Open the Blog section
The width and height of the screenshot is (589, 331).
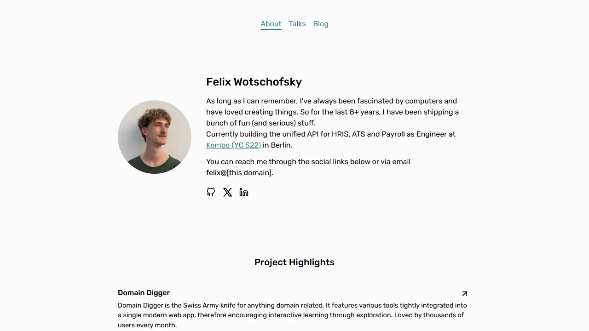coord(321,24)
